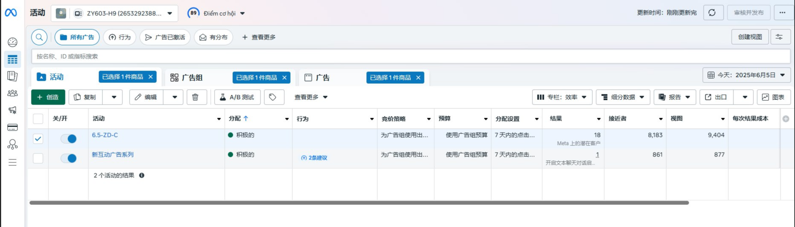Remove 已选择1件商品 filter on 活动 tab
This screenshot has width=795, height=227.
point(150,77)
